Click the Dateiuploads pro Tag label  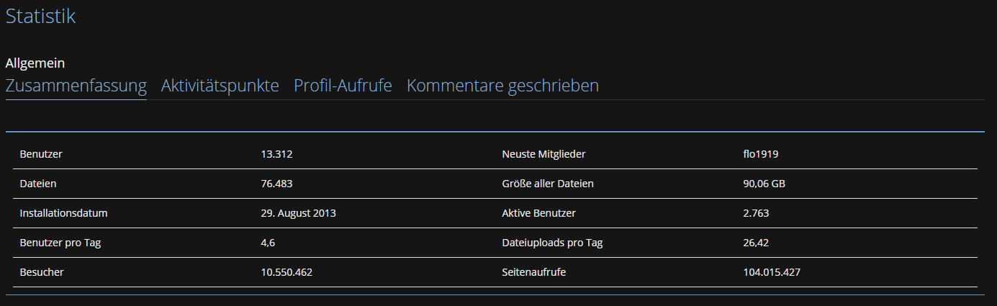pos(552,243)
